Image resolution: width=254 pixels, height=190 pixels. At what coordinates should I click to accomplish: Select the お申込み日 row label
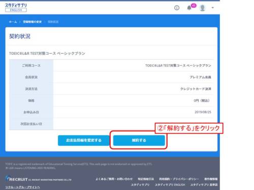[31, 112]
